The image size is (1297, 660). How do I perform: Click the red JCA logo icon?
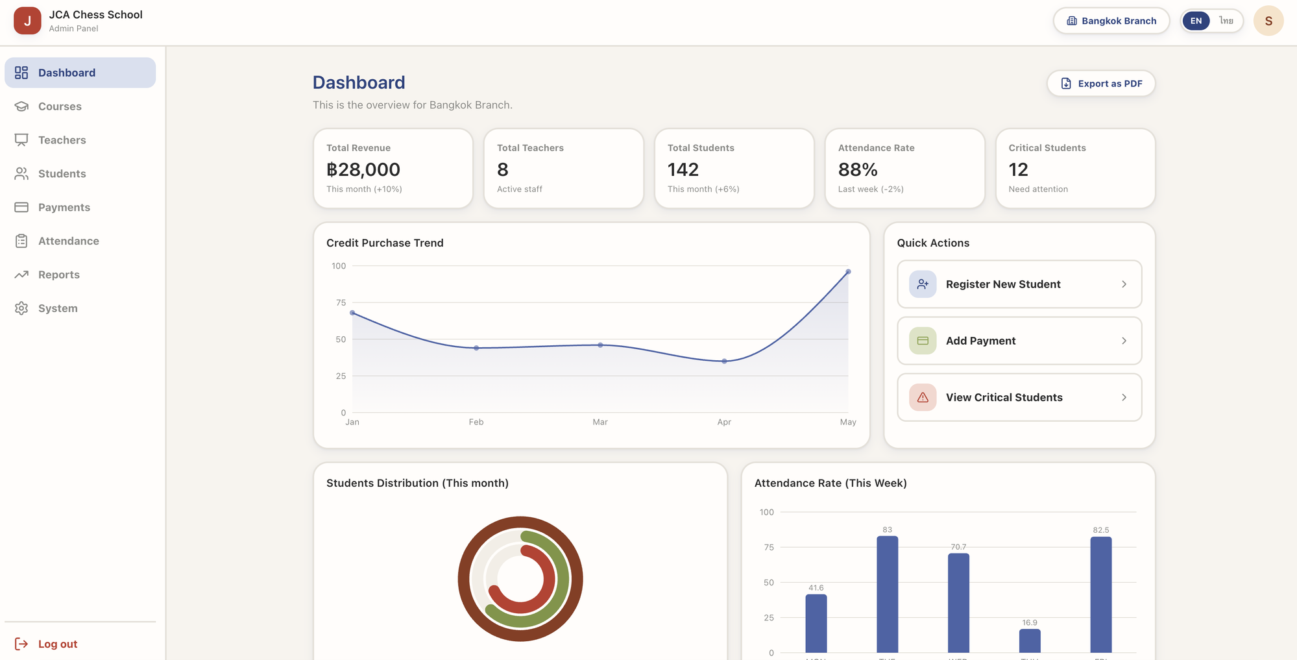pyautogui.click(x=27, y=21)
